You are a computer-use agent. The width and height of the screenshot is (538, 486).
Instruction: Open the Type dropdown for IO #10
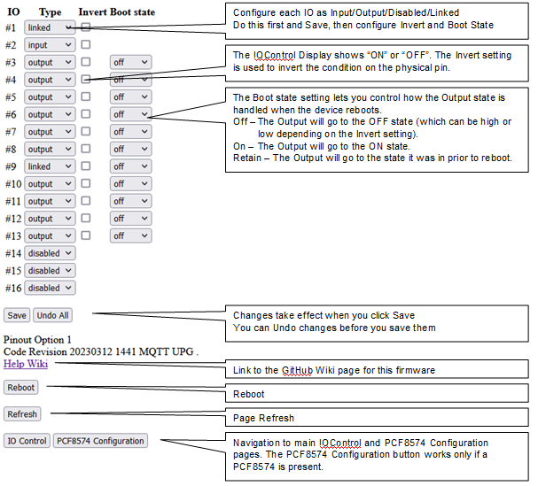click(50, 184)
